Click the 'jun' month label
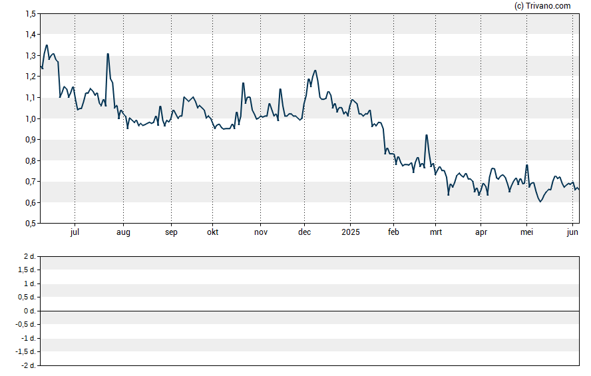The image size is (591, 376). 572,232
